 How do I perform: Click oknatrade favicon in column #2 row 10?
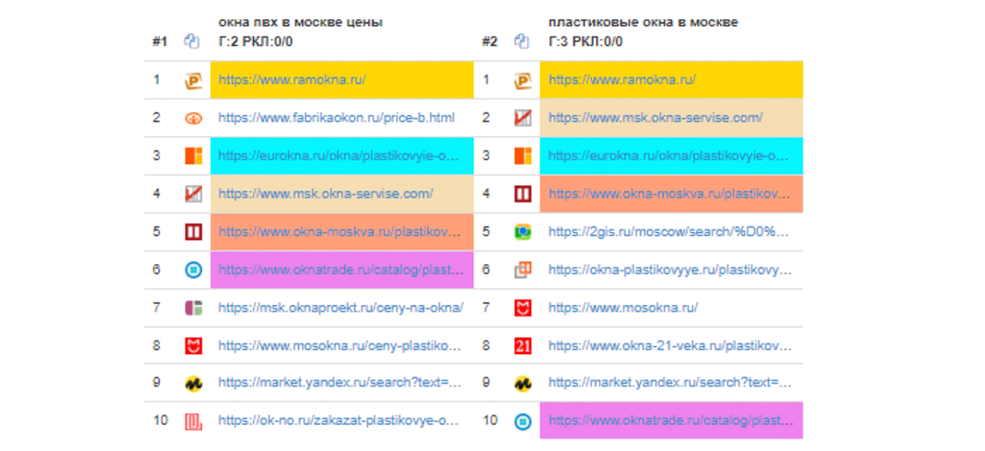click(523, 421)
